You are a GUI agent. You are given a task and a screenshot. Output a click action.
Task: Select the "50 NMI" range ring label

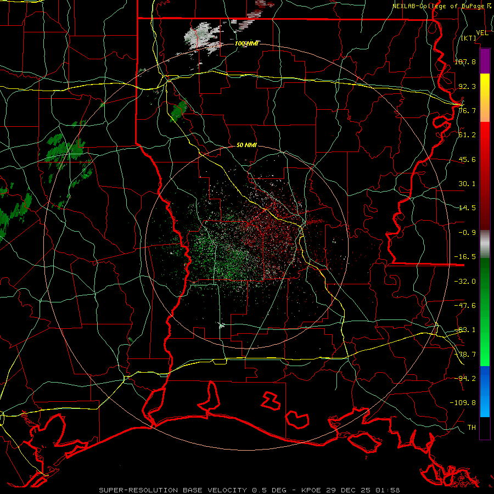point(246,145)
